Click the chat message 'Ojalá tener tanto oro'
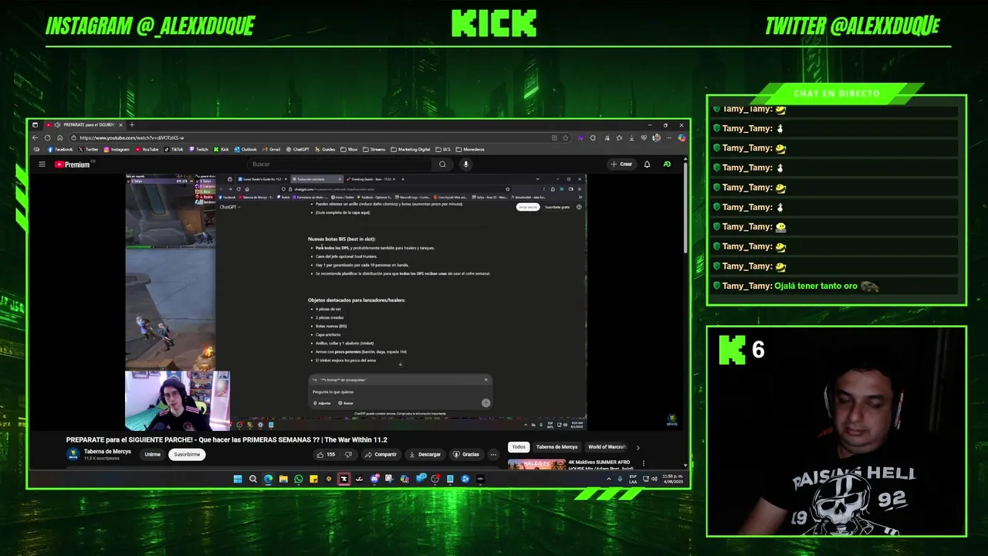This screenshot has width=988, height=556. 816,286
